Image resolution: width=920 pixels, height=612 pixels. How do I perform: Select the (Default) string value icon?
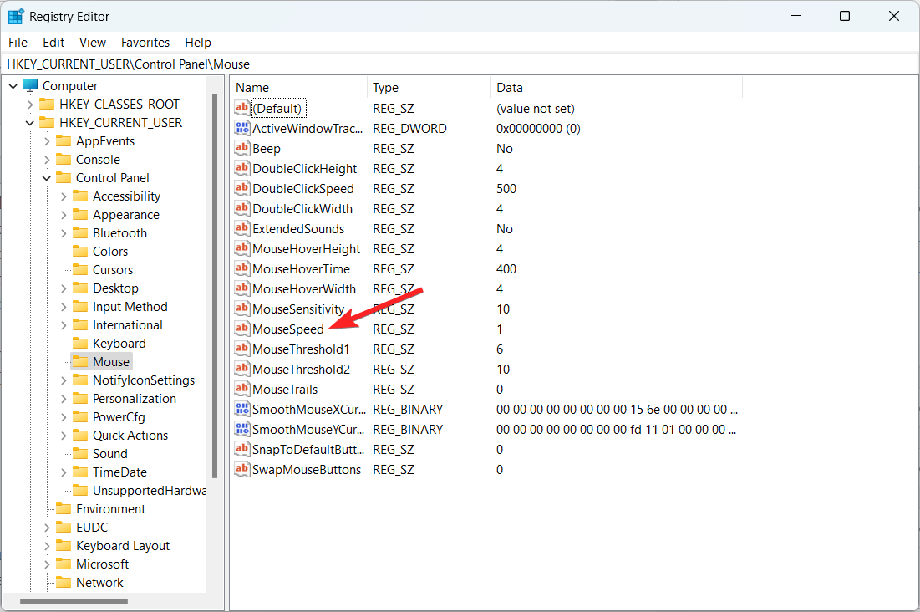click(241, 108)
